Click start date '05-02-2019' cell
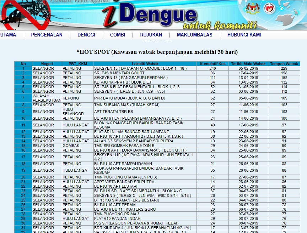Viewport: 307px width, 233px height. click(x=248, y=68)
